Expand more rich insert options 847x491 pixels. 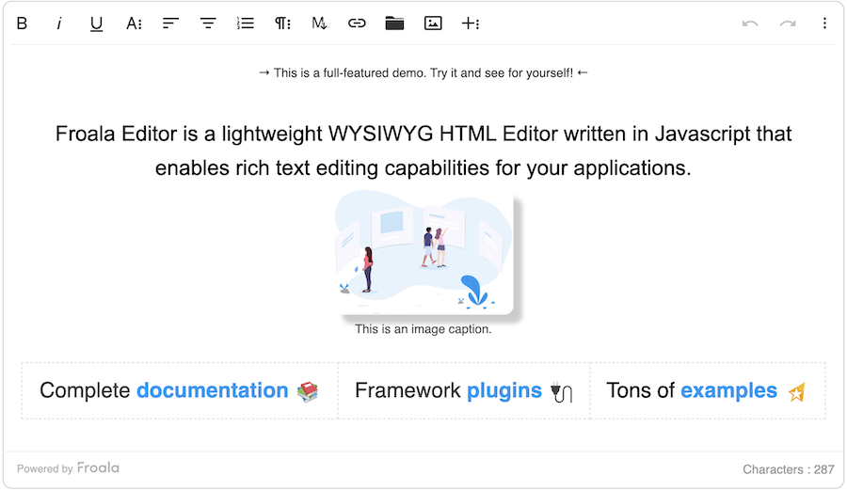(470, 24)
